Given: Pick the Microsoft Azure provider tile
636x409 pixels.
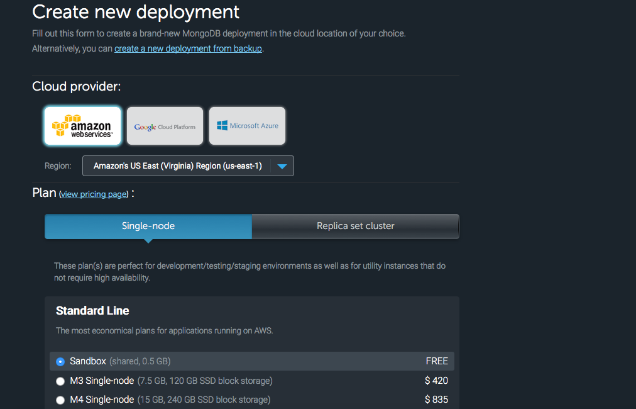Looking at the screenshot, I should (247, 126).
